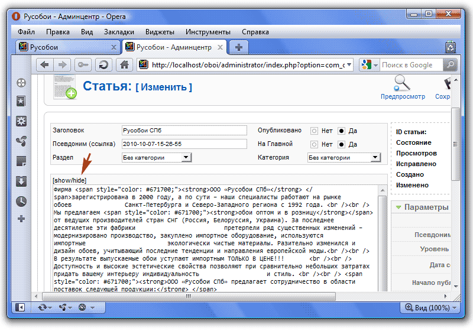The height and width of the screenshot is (331, 473).
Task: Set На Главной to Да
Action: coord(341,144)
